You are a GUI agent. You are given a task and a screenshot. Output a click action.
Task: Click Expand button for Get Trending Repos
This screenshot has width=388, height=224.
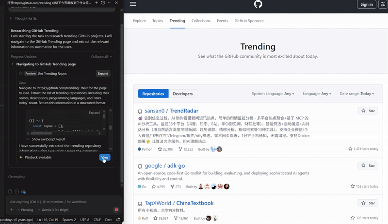click(103, 73)
